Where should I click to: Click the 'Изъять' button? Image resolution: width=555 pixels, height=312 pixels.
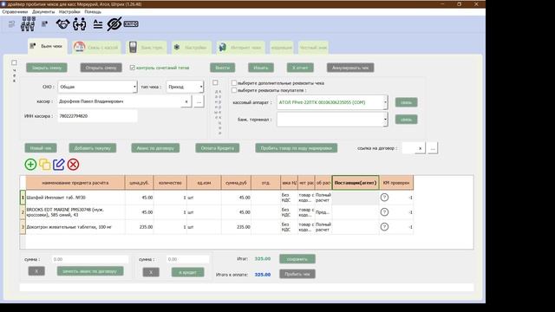click(261, 68)
